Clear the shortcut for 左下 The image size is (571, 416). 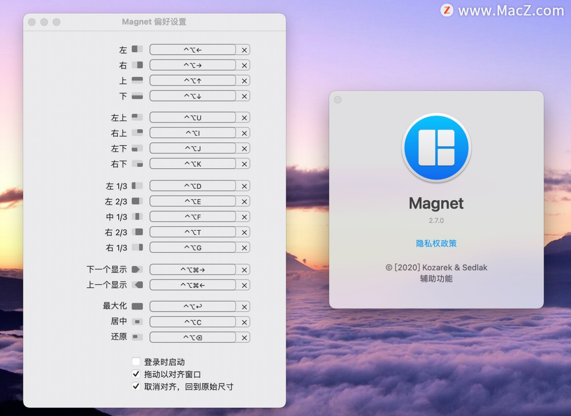tap(244, 149)
